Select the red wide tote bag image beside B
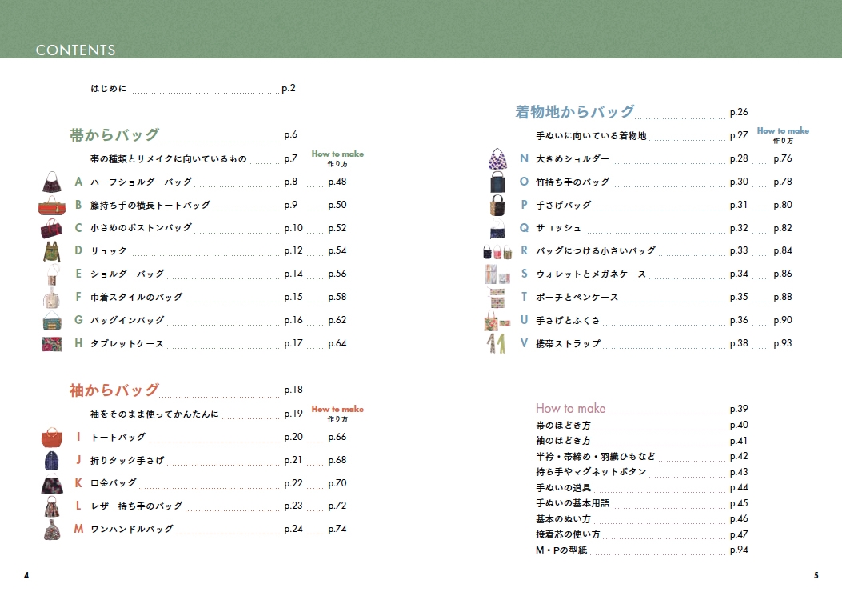 pos(53,206)
